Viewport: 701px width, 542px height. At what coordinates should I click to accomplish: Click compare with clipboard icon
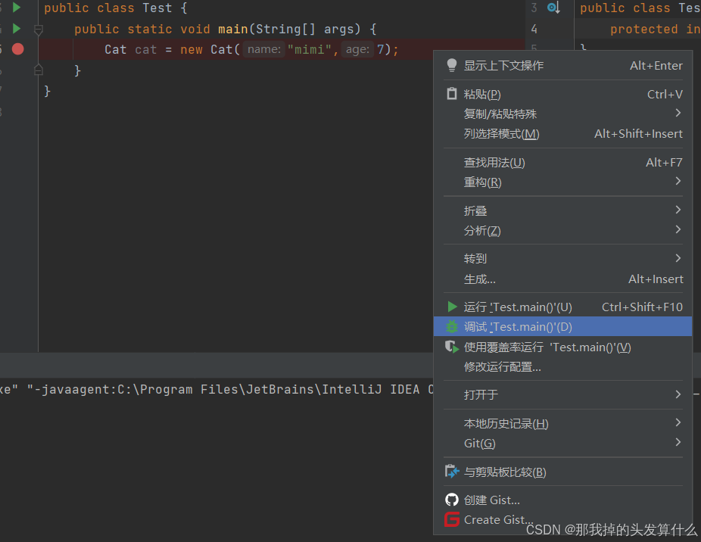[452, 472]
